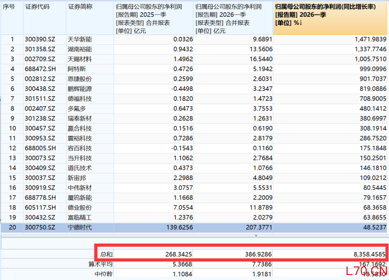Collapse the summary panel via the small triangle
The image size is (389, 280).
coord(256,236)
